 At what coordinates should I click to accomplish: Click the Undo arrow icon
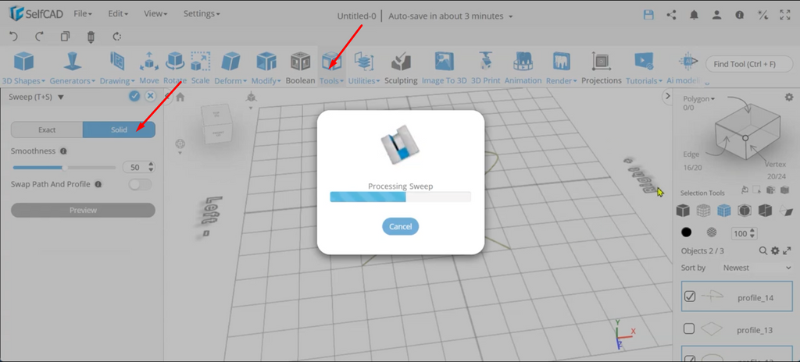(x=14, y=36)
